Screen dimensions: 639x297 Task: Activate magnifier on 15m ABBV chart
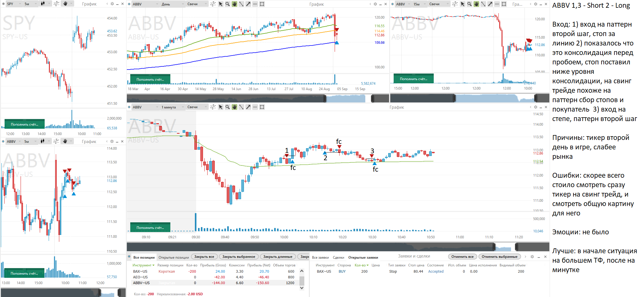[470, 4]
